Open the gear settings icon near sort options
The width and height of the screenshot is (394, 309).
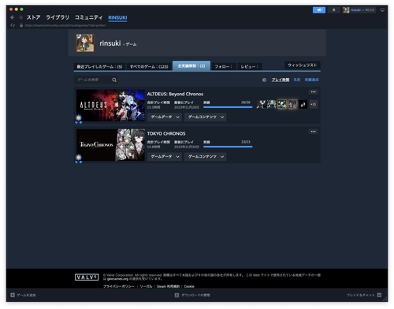[264, 80]
